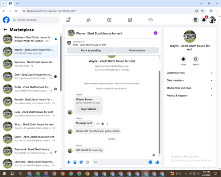Open Windows Task View
This screenshot has height=177, width=221.
21,173
